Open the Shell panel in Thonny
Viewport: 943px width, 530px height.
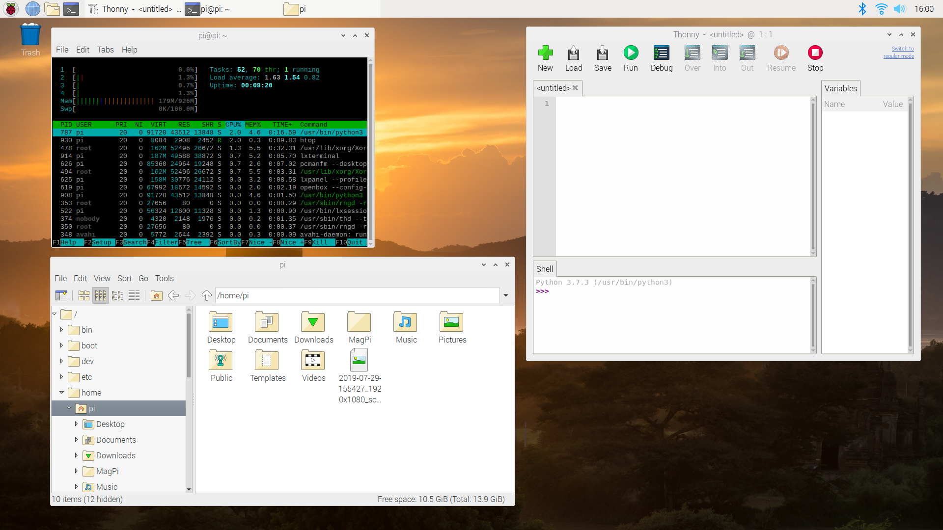click(545, 268)
